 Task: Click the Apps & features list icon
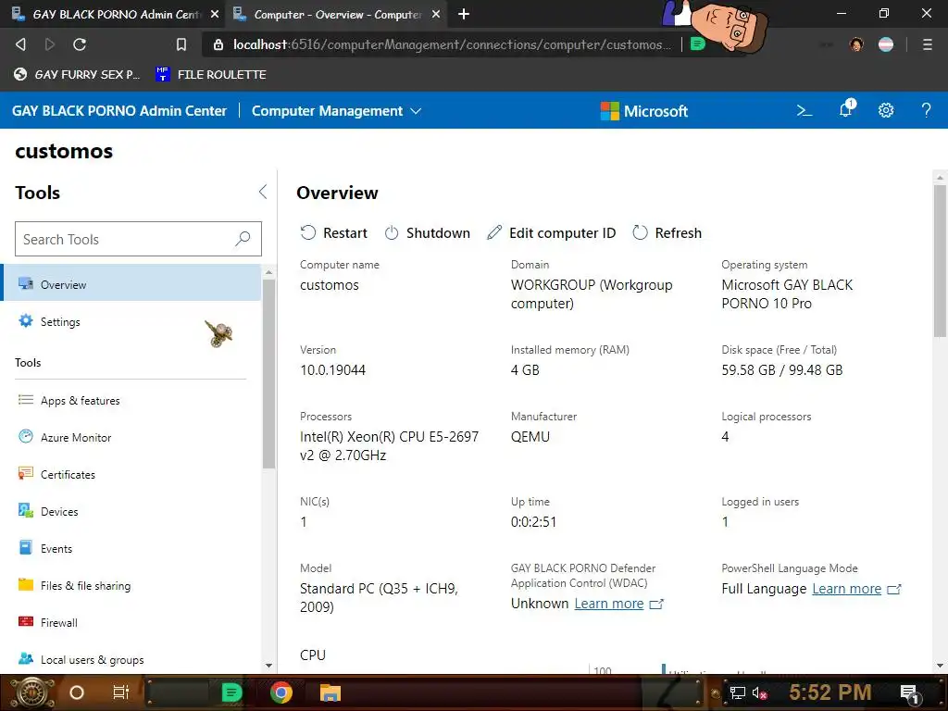click(x=25, y=400)
